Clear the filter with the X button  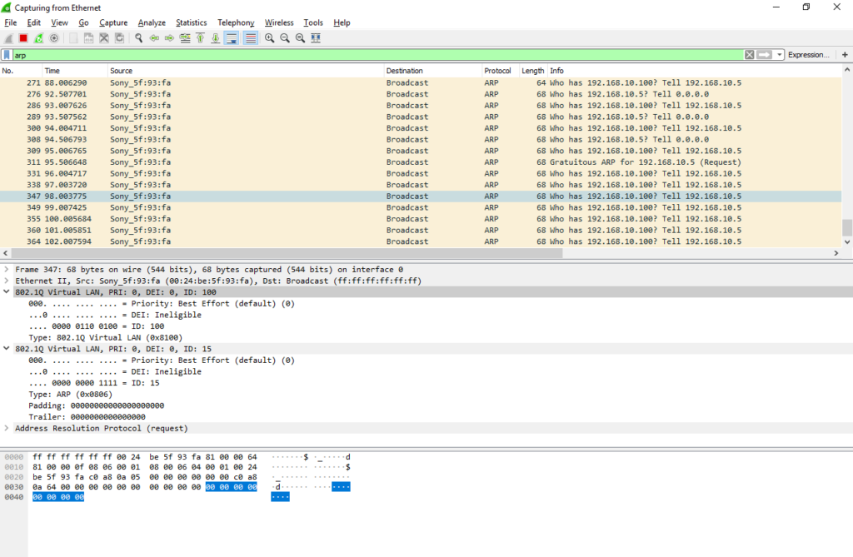pyautogui.click(x=749, y=54)
